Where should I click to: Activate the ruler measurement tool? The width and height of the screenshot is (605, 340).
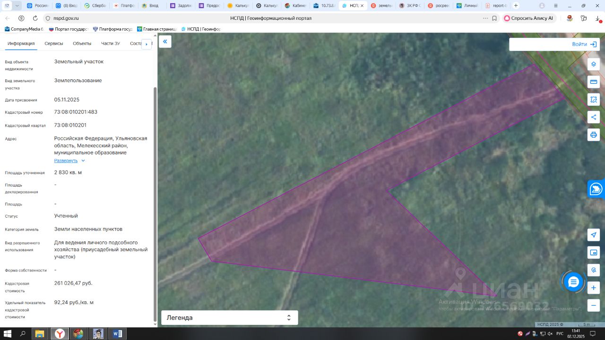click(594, 82)
